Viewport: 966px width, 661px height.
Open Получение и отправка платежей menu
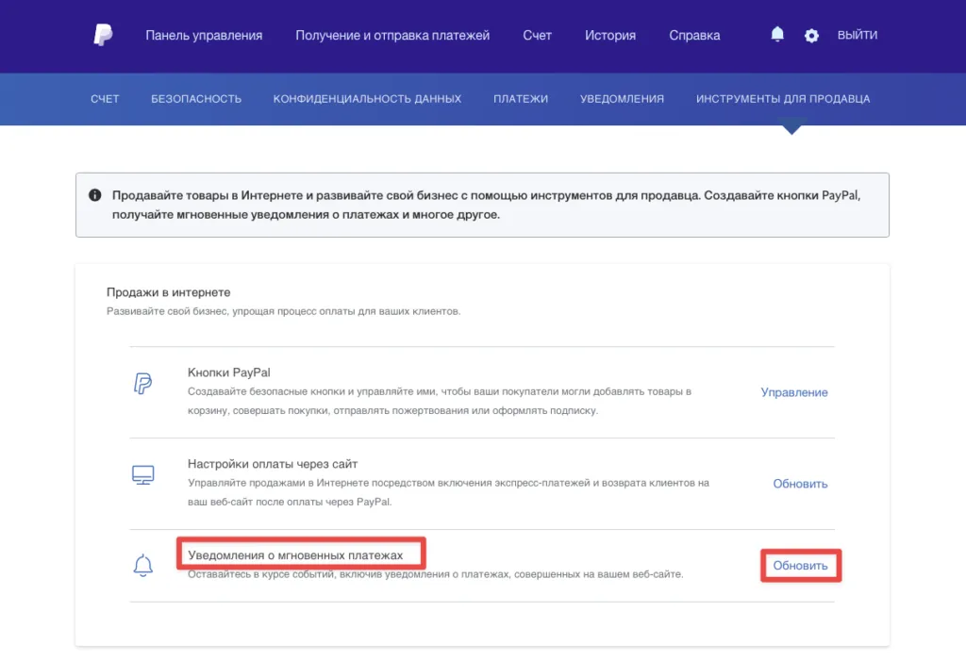[x=392, y=35]
